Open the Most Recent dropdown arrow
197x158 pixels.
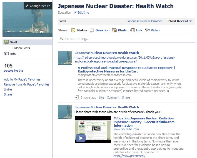point(190,21)
